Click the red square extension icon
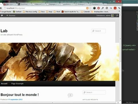138x104 pixels. tap(115, 8)
